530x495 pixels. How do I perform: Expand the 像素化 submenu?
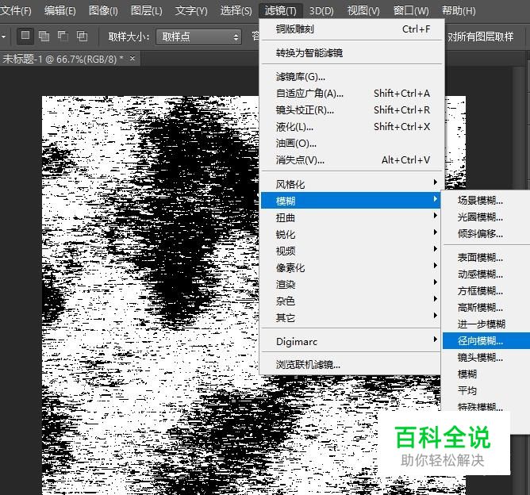[x=351, y=267]
